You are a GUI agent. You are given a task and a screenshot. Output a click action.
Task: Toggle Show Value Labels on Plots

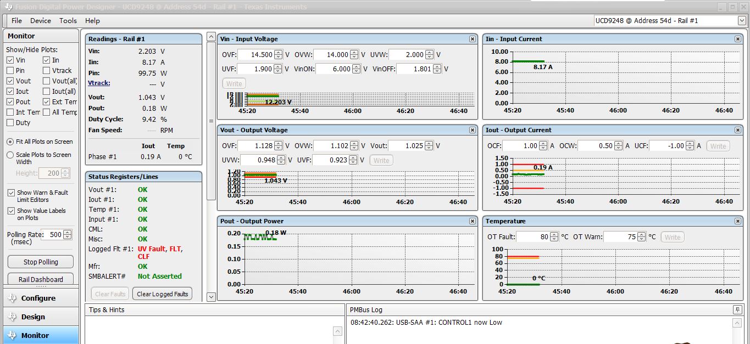[x=11, y=211]
